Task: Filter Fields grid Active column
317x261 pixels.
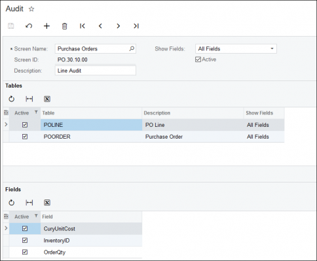Action: click(36, 216)
